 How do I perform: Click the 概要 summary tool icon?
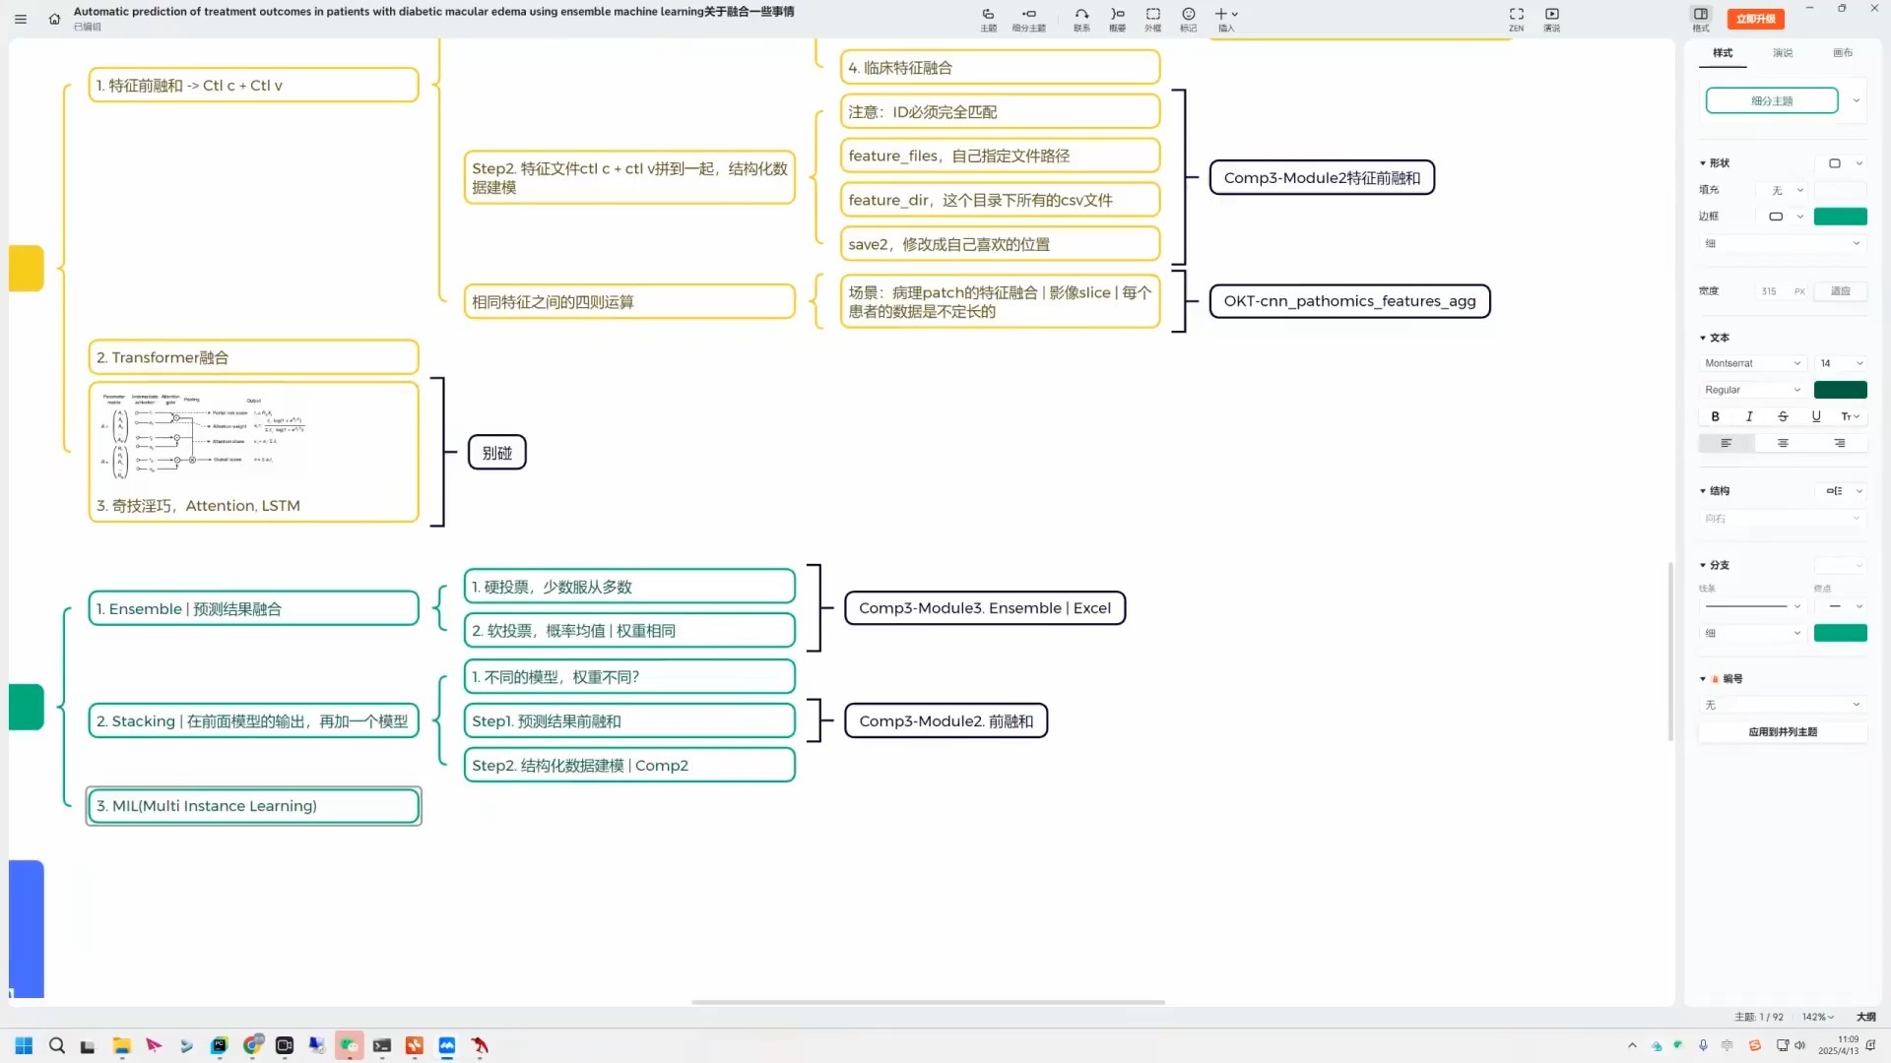1117,15
